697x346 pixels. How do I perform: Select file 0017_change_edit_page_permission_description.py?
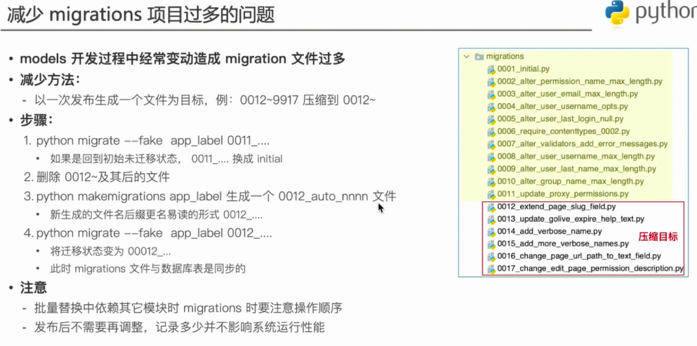tap(590, 268)
